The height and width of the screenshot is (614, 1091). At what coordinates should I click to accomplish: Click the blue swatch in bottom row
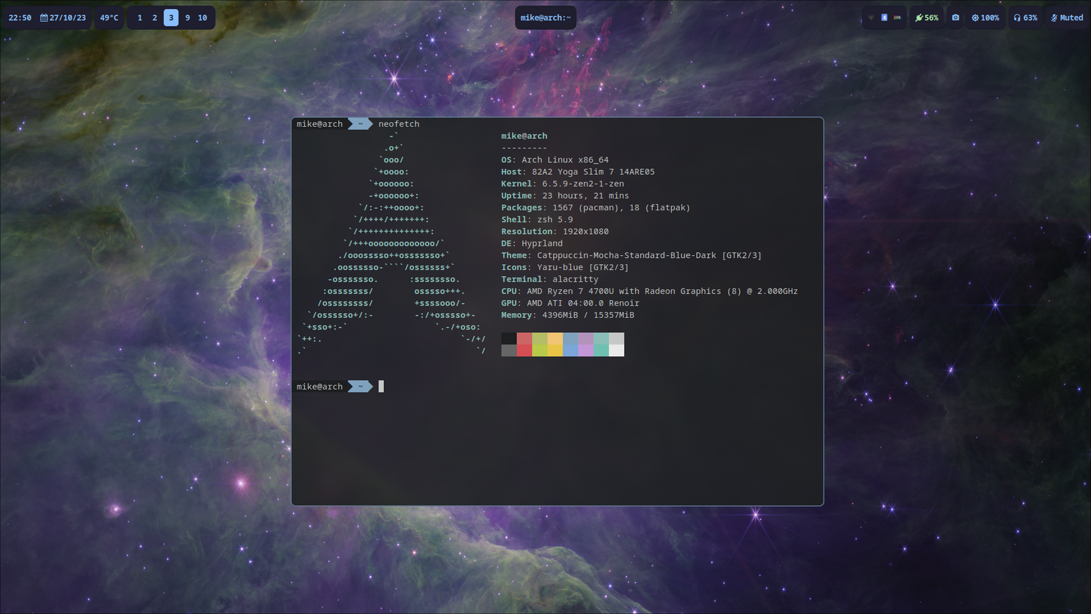pos(570,351)
